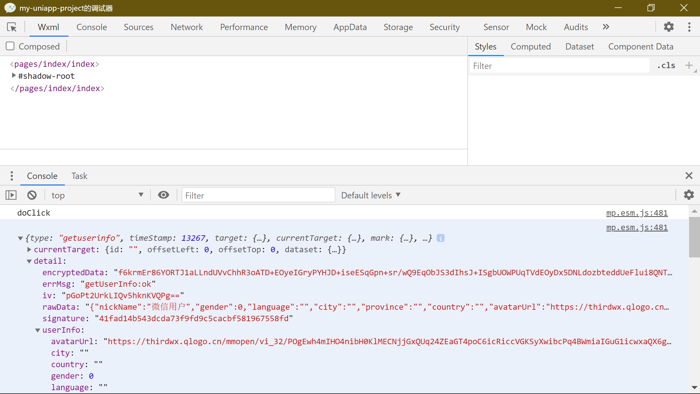The height and width of the screenshot is (394, 700).
Task: Open DevTools settings gear in top toolbar
Action: [669, 27]
